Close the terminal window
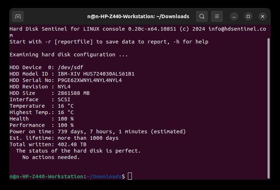Viewport: 280px width, 190px height. click(263, 16)
